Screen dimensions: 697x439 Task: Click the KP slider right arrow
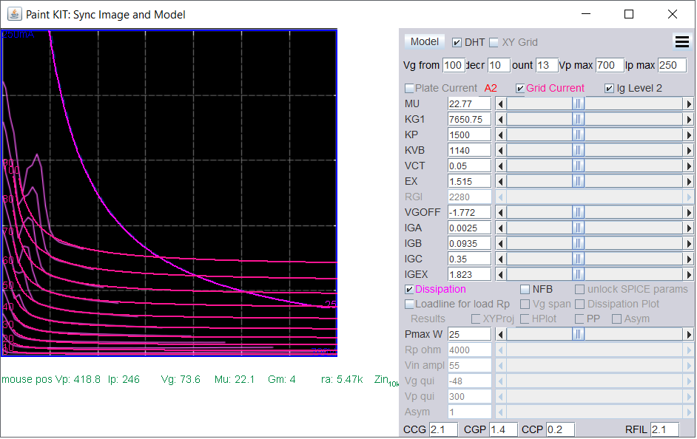pyautogui.click(x=689, y=135)
